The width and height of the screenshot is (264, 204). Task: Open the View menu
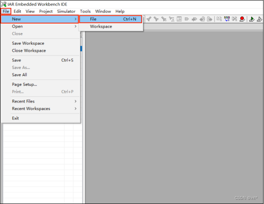click(30, 12)
